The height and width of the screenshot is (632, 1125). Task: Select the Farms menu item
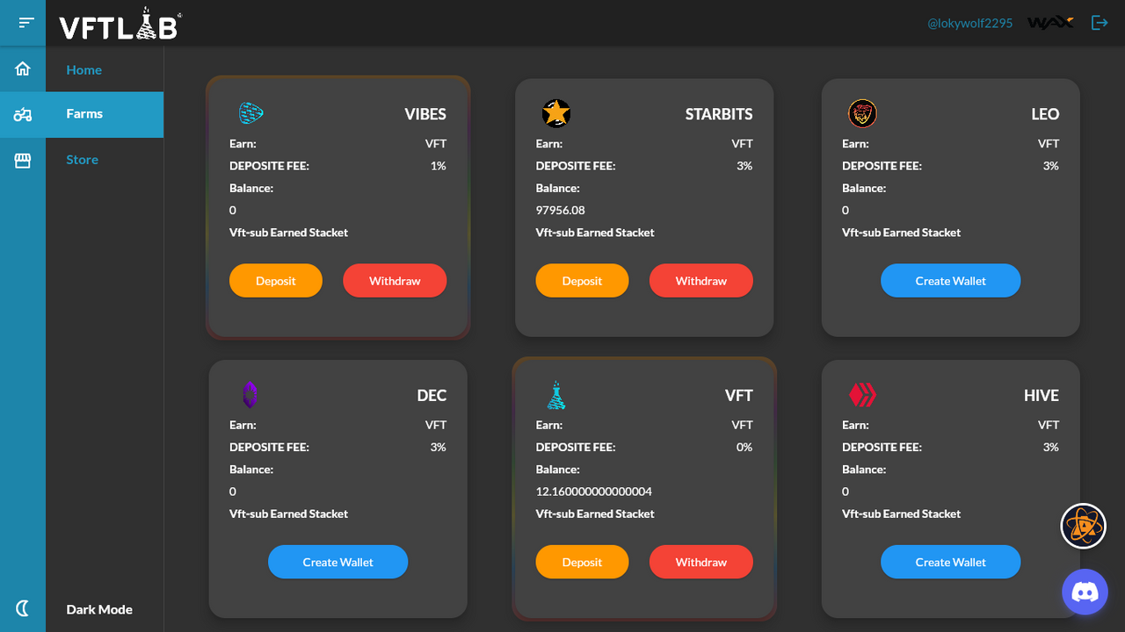(x=84, y=114)
